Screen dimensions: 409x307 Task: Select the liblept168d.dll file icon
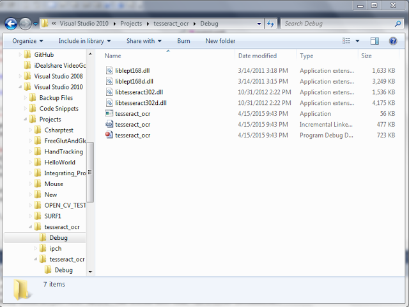[x=109, y=81]
